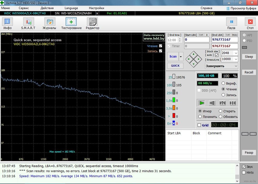Image resolution: width=258 pixels, height=184 pixels.
Task: Click the Start LBA input field
Action: [x=197, y=40]
